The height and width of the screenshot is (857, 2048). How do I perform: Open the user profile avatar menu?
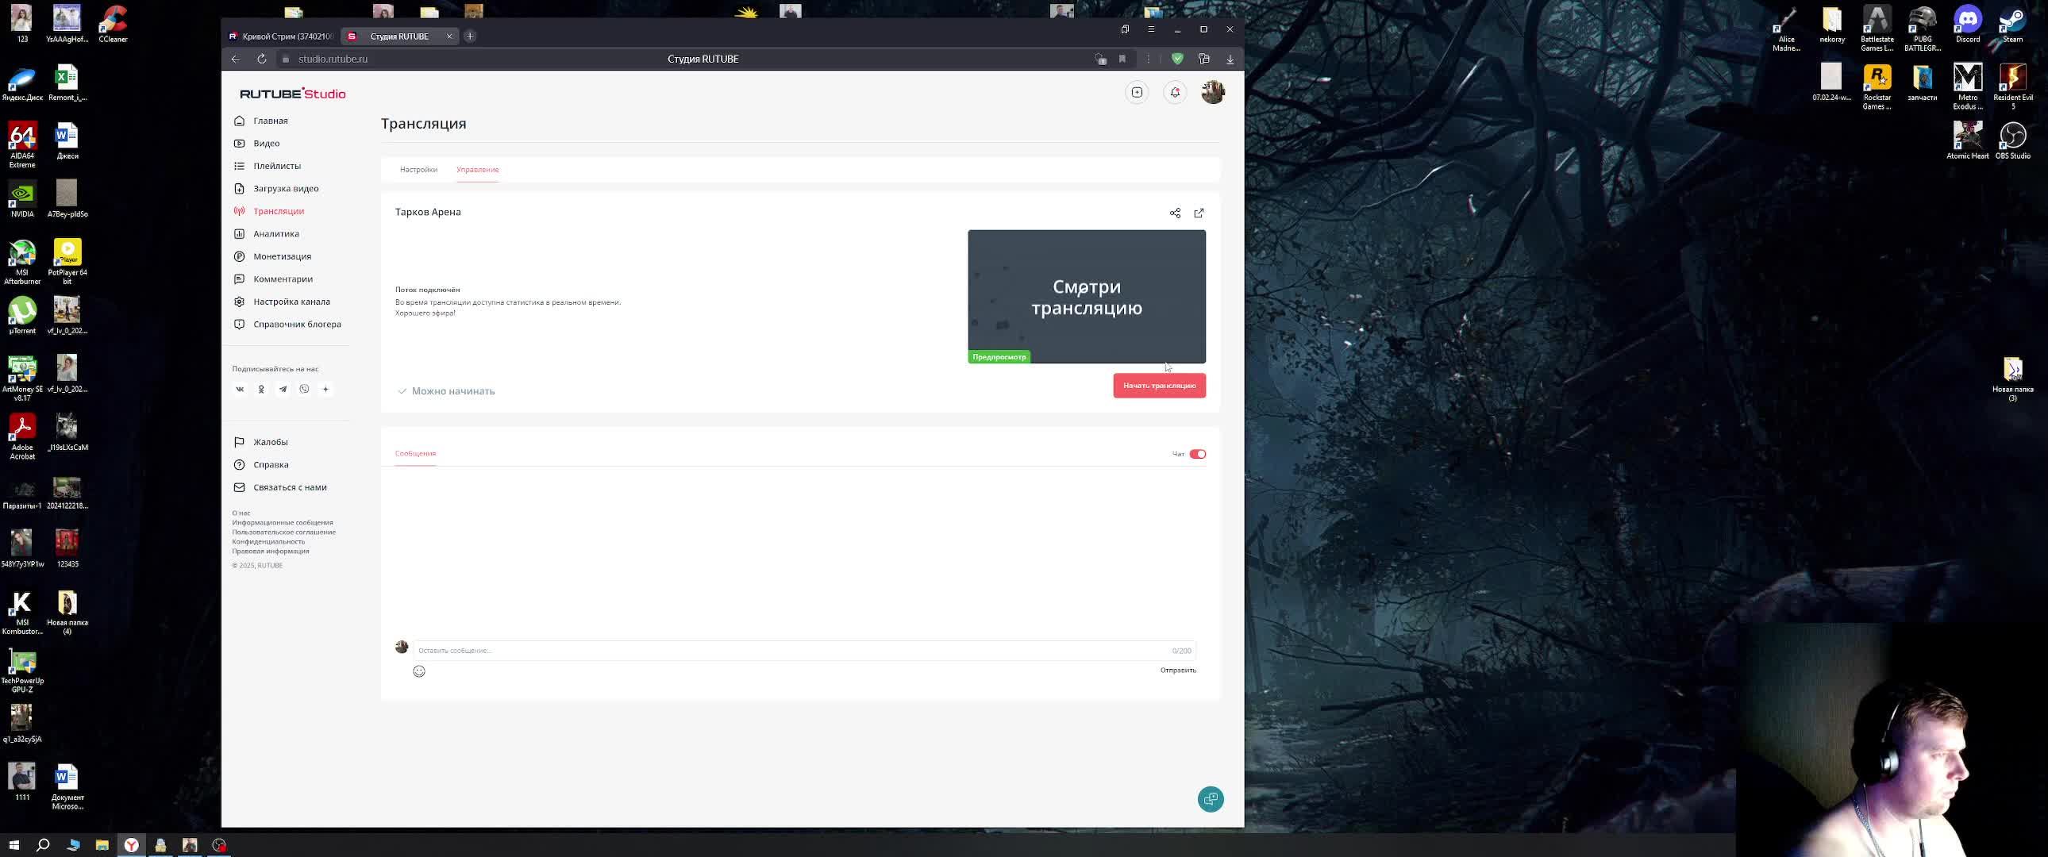click(x=1211, y=92)
